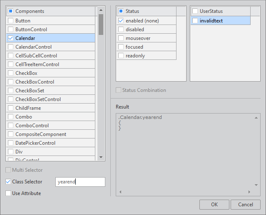Image resolution: width=266 pixels, height=215 pixels.
Task: Click the class selector yearend text field
Action: point(80,182)
